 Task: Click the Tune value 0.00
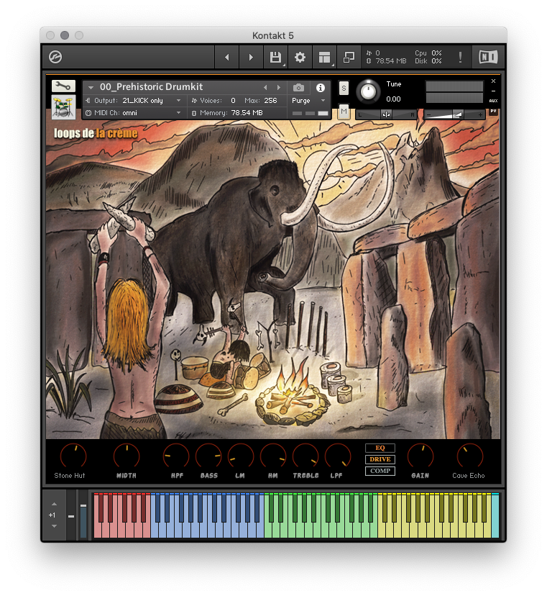pos(393,99)
